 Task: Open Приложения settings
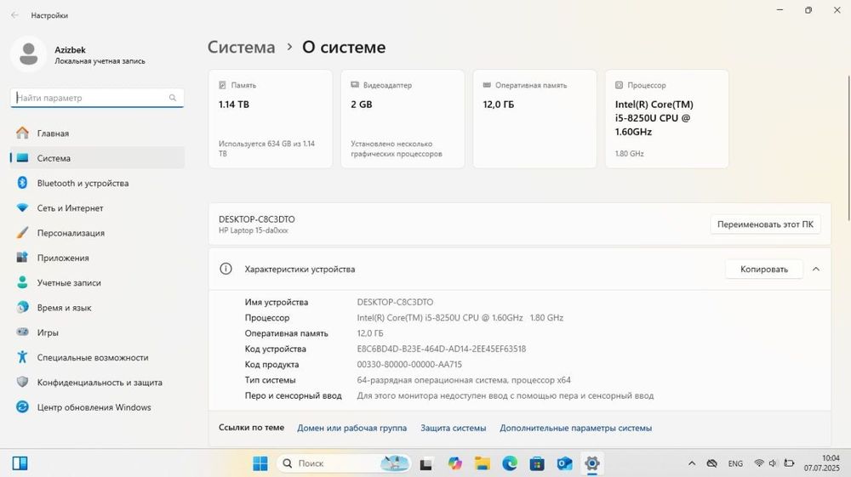pyautogui.click(x=97, y=258)
